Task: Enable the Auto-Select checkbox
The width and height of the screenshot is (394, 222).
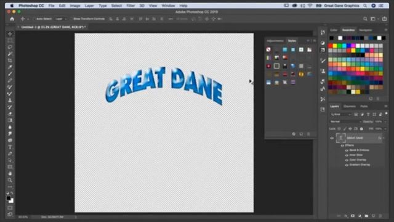Action: [x=34, y=19]
